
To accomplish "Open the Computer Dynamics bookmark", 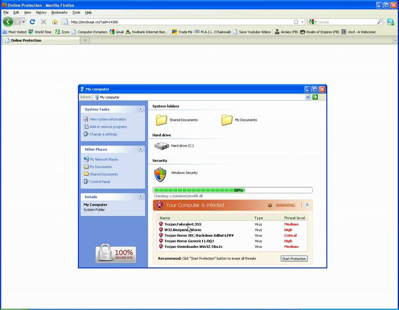I will click(89, 32).
